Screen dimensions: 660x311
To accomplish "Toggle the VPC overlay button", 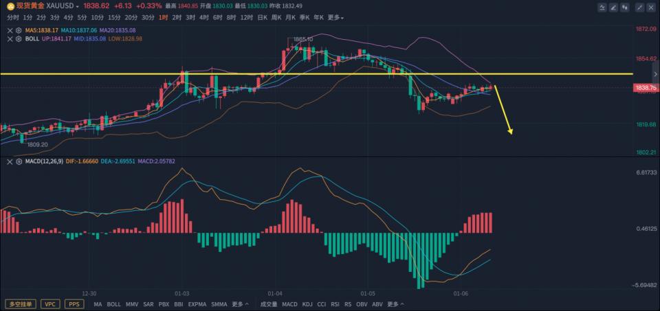I will 50,304.
